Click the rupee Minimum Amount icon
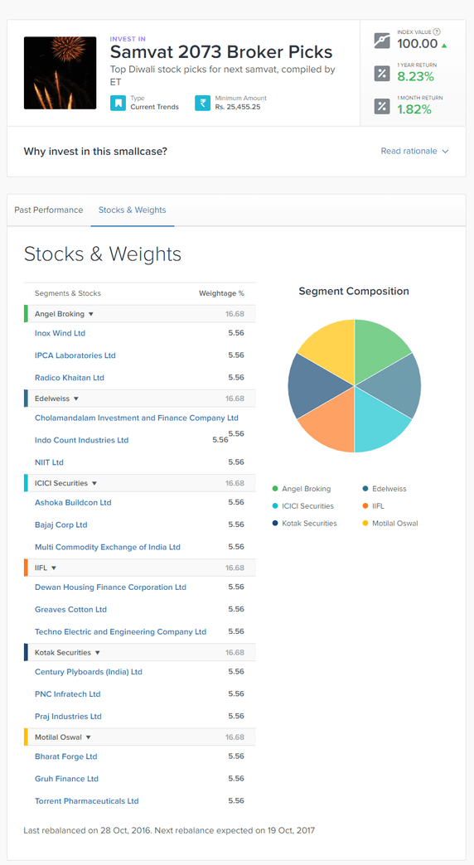 (202, 104)
